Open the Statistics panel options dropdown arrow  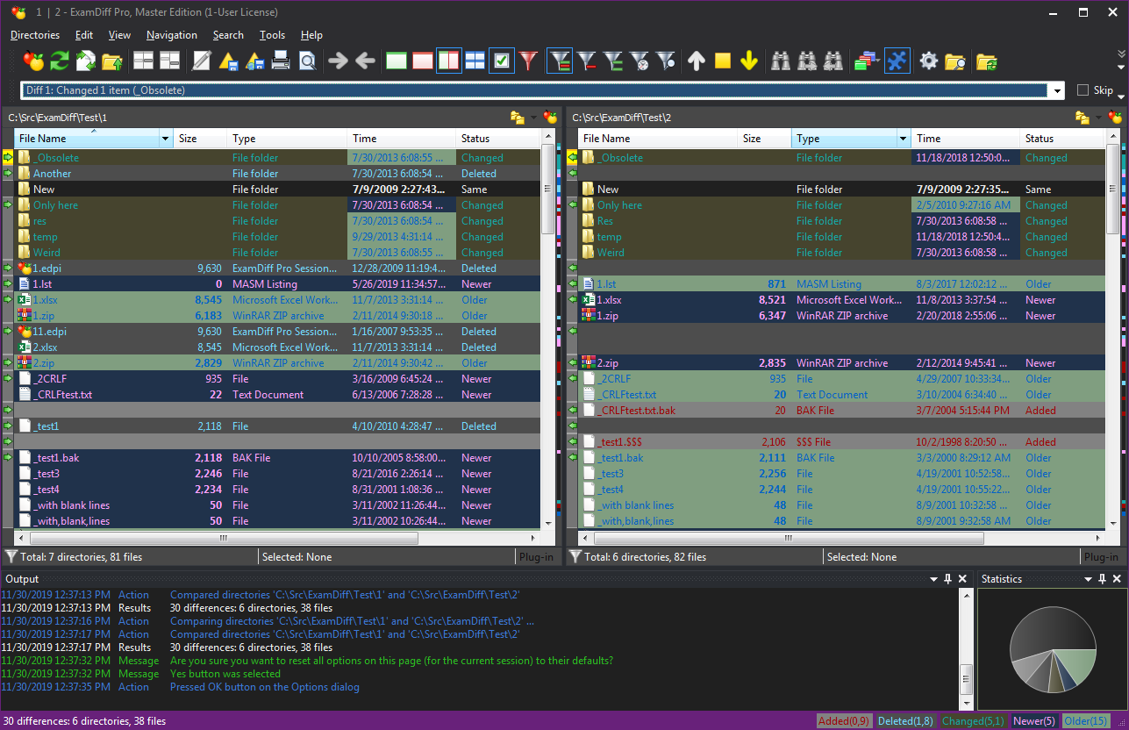tap(1089, 579)
